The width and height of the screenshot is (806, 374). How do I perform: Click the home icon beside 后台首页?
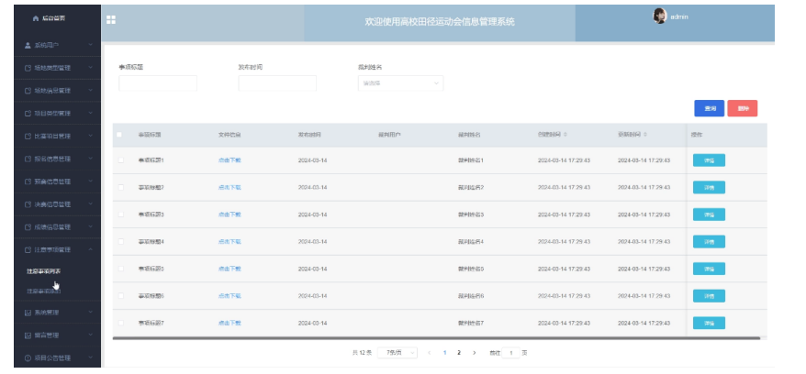tap(36, 18)
